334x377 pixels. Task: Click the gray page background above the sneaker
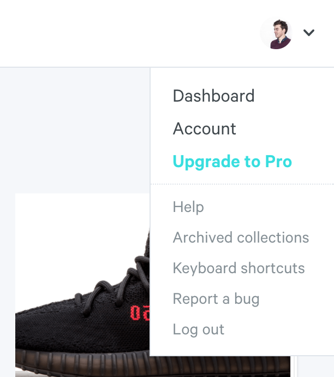(x=76, y=131)
